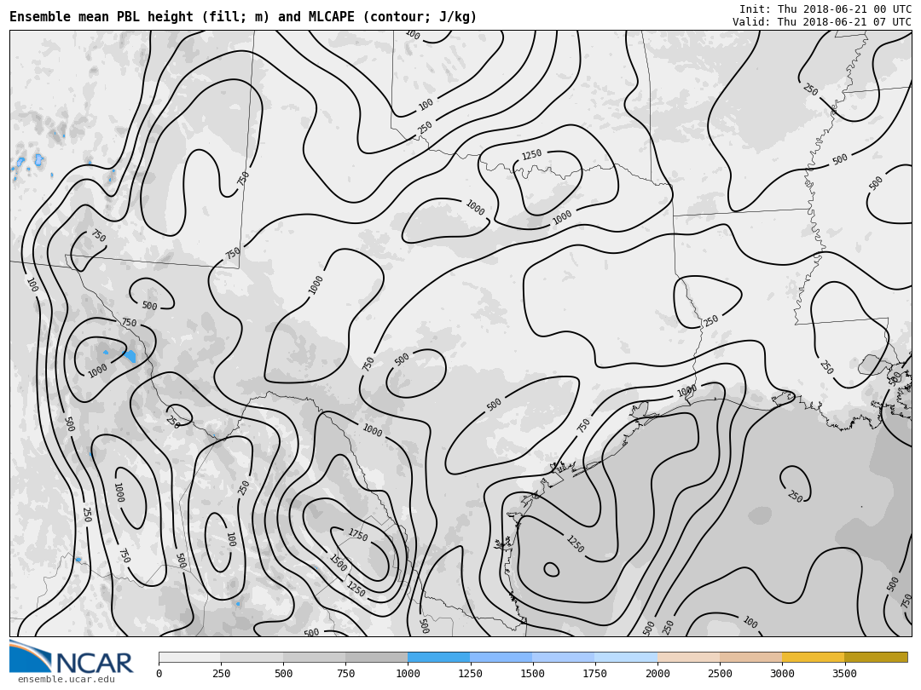Click the colorbar tick label '2500'

pyautogui.click(x=720, y=674)
